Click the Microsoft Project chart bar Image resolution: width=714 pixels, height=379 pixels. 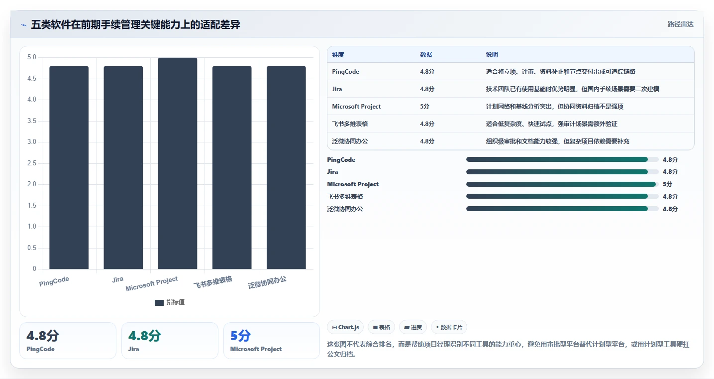click(178, 163)
